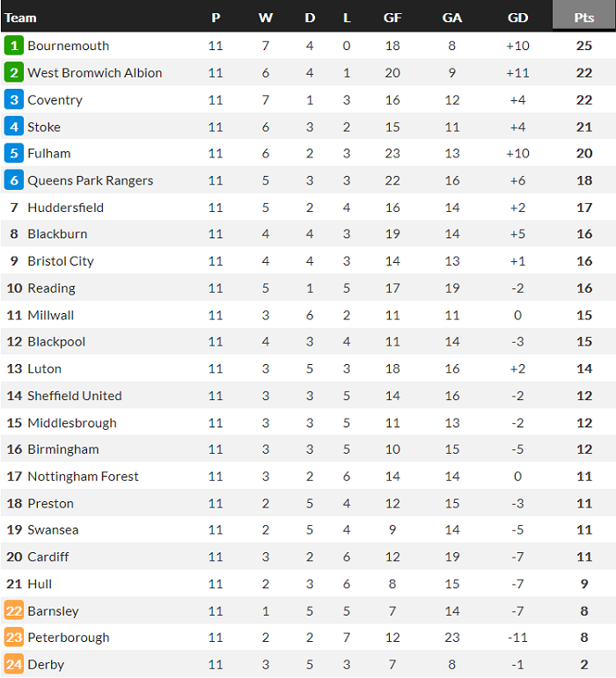This screenshot has height=678, width=616.
Task: Select Queens Park Rangers team name
Action: click(x=91, y=180)
